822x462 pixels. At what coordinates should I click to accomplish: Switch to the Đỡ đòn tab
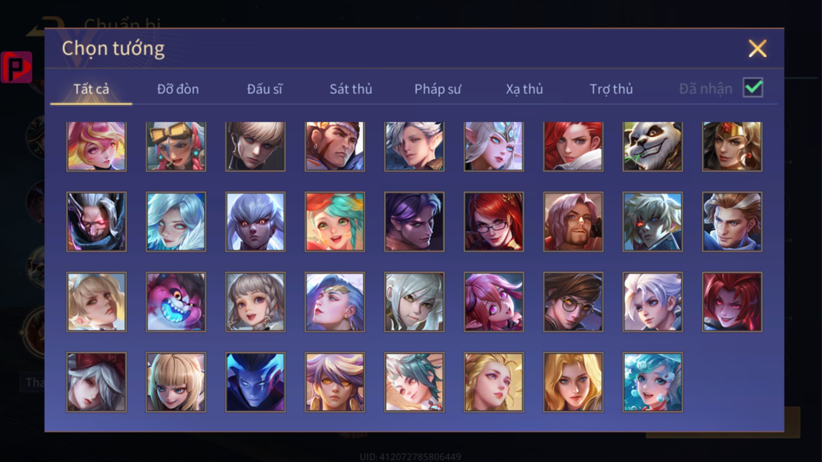(178, 89)
